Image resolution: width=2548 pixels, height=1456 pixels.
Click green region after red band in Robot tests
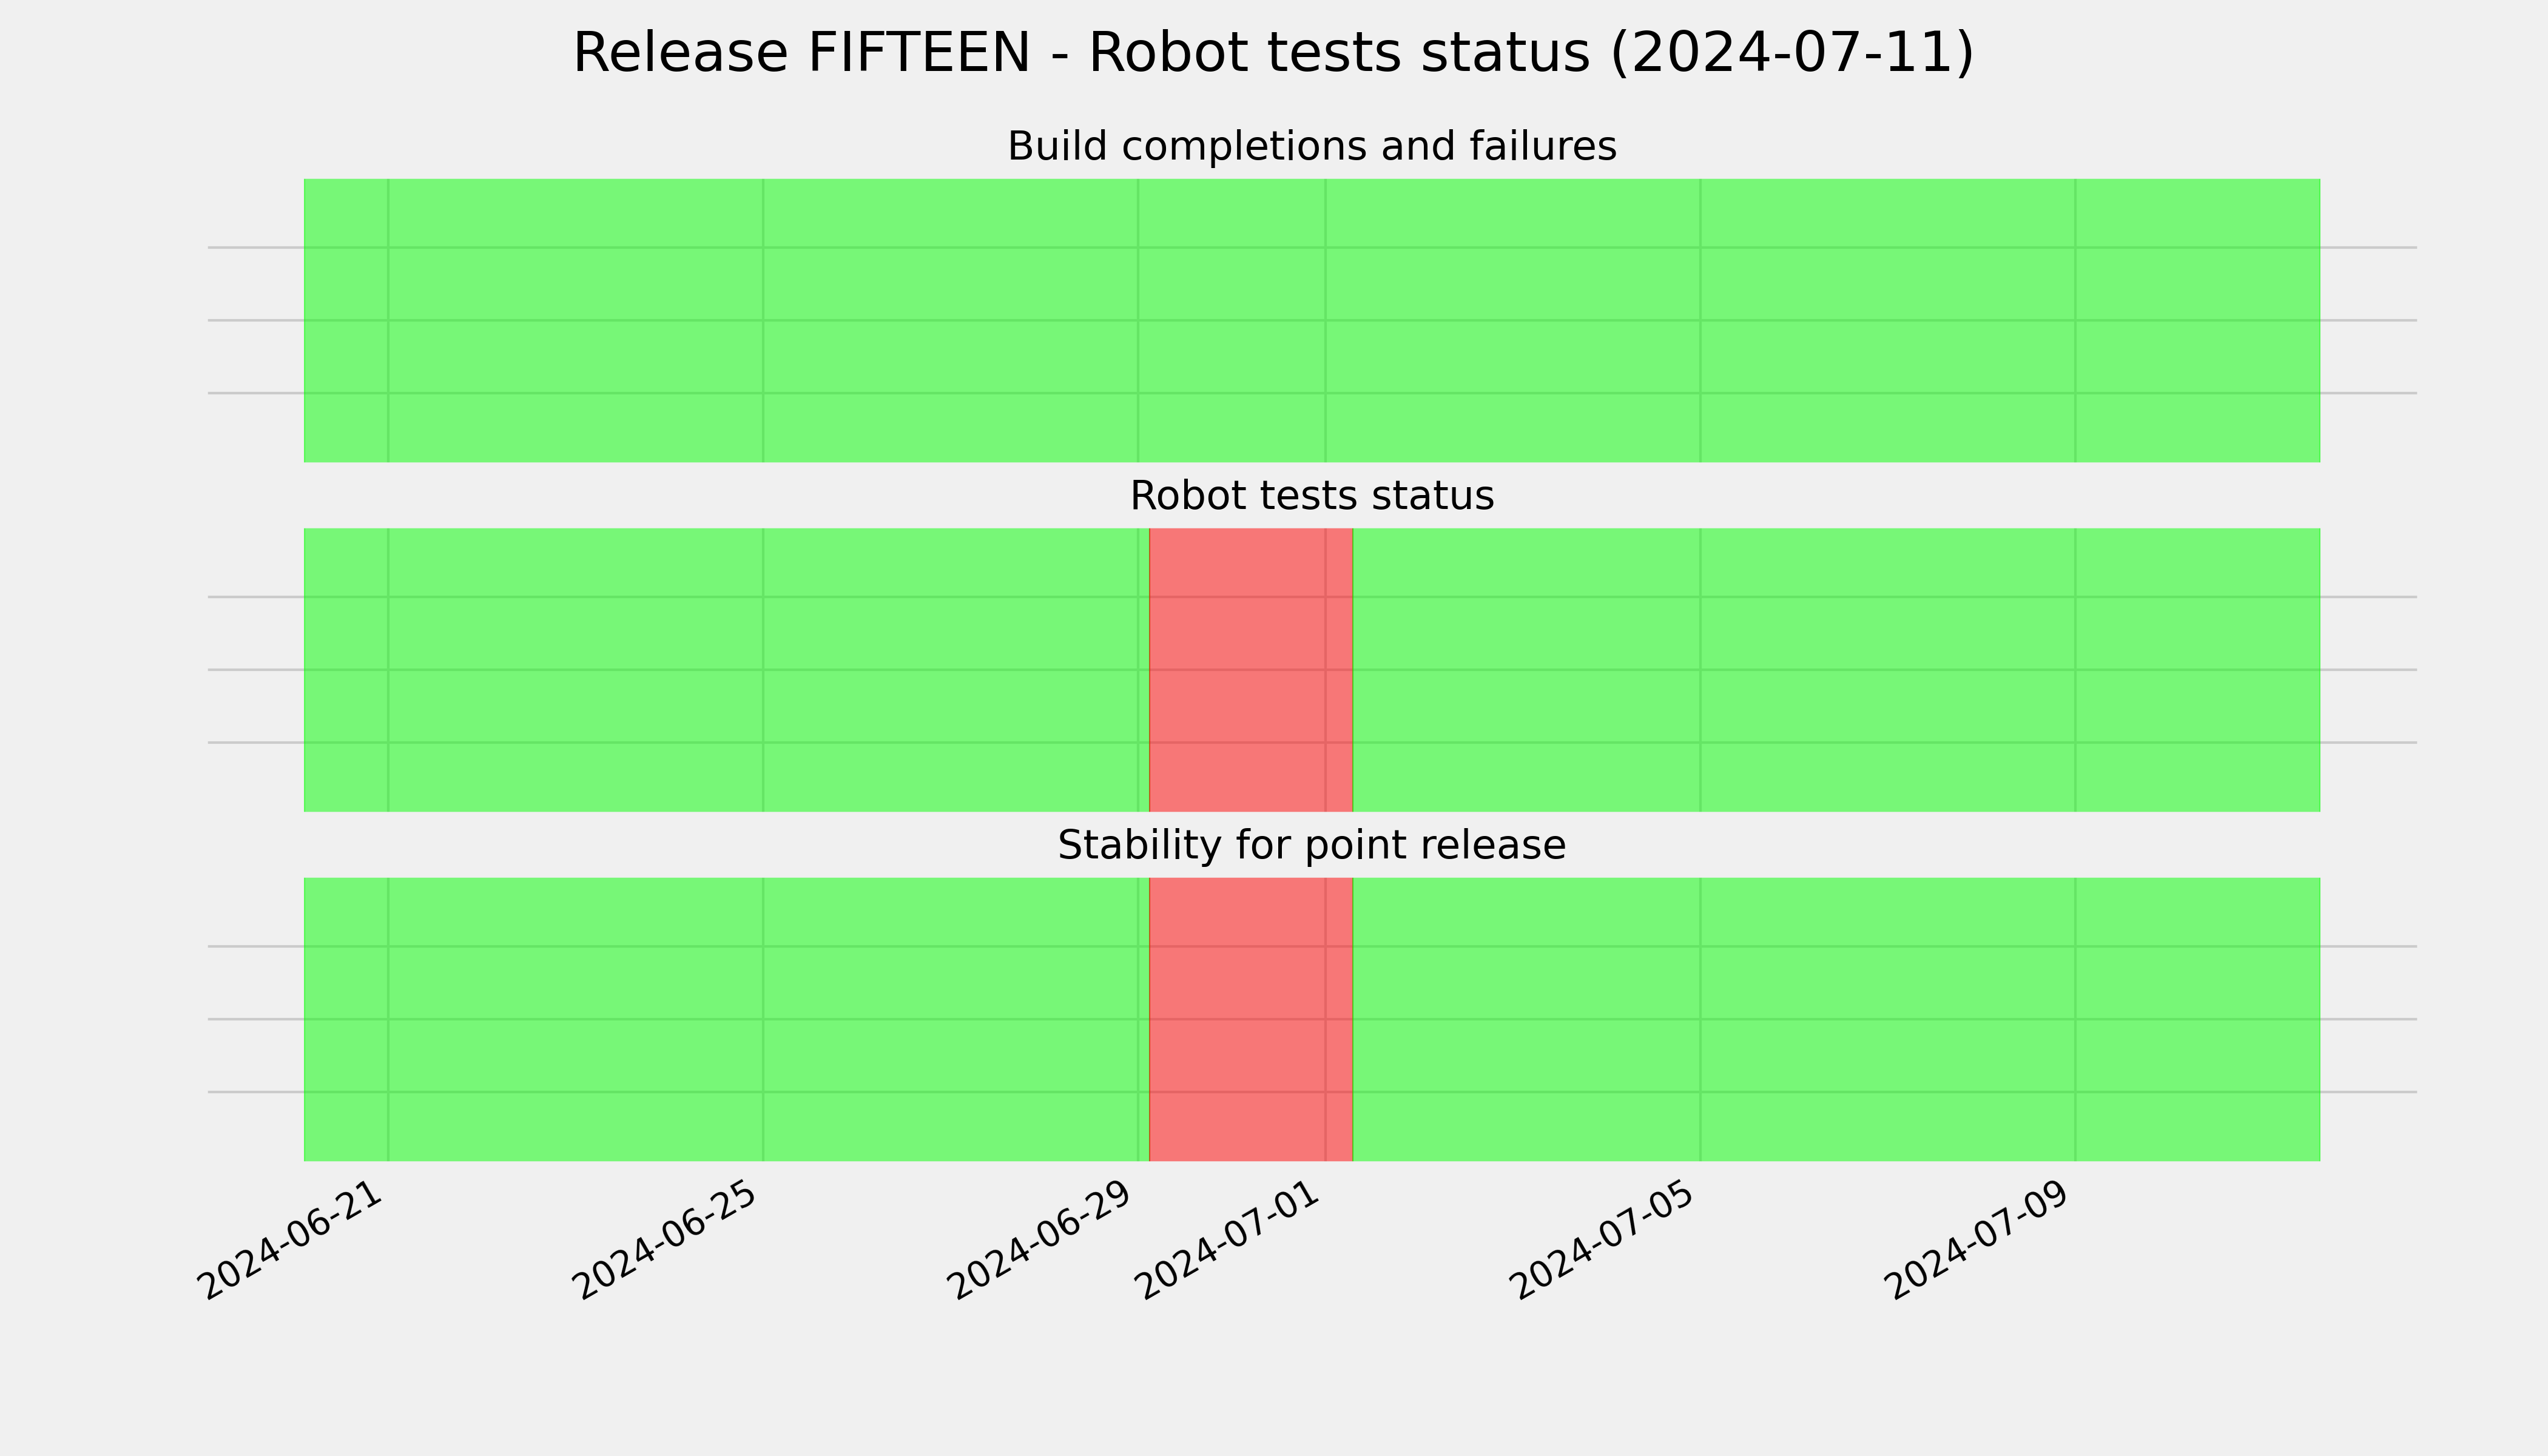tap(1836, 670)
